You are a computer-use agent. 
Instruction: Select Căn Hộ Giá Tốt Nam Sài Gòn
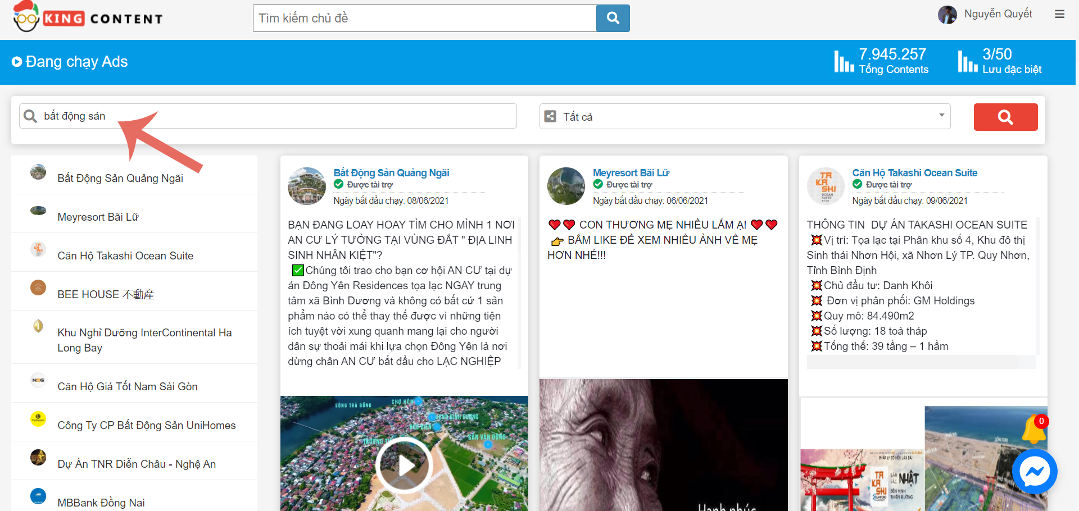[x=134, y=383]
